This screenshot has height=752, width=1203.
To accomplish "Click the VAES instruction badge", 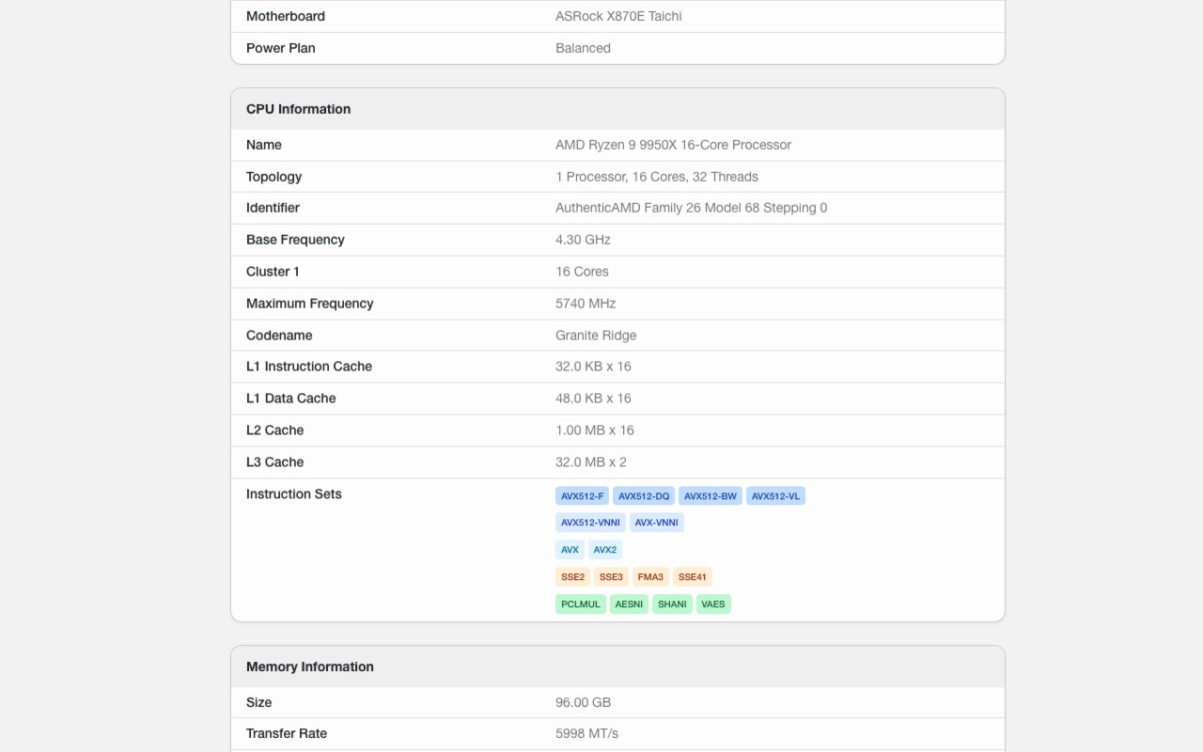I will point(713,604).
